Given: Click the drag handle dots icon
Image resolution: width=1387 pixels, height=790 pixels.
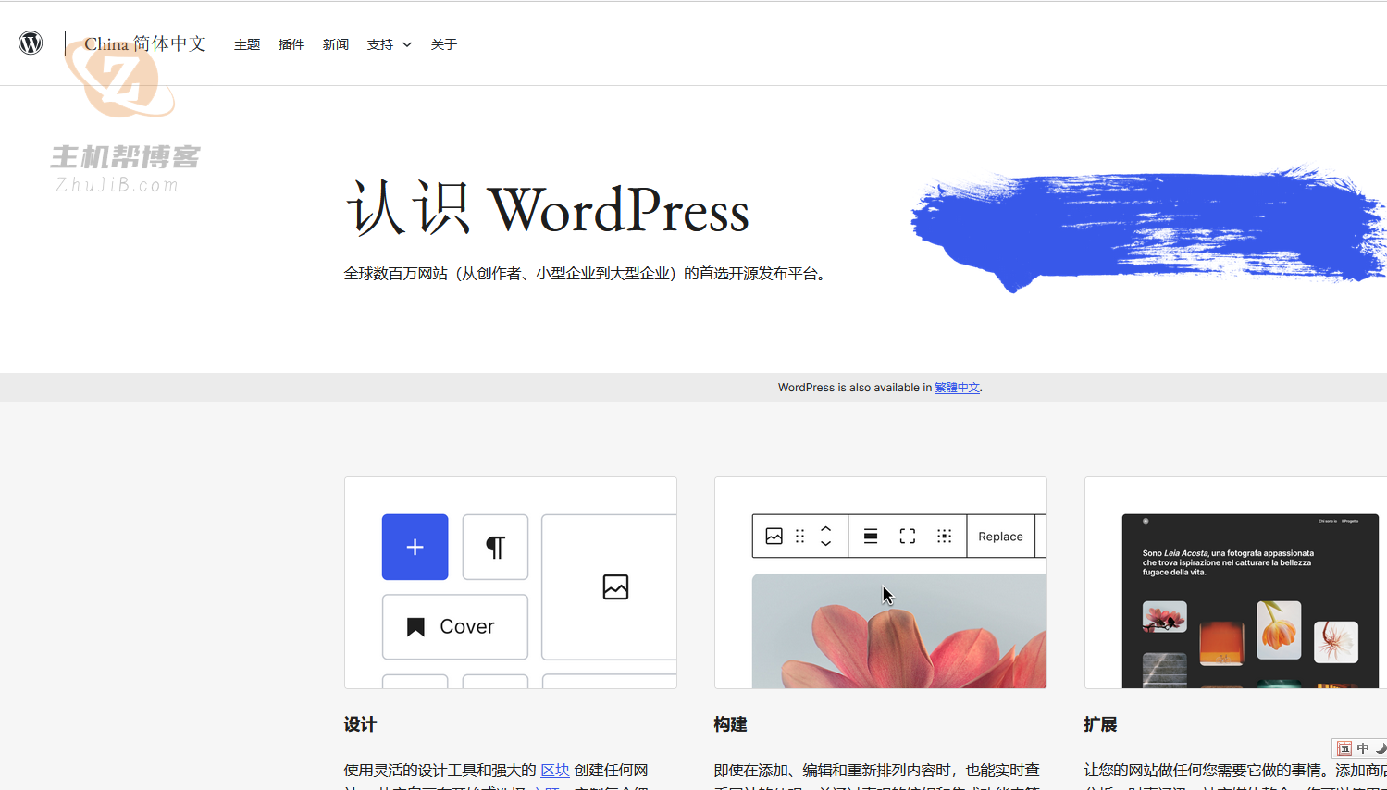Looking at the screenshot, I should tap(800, 537).
